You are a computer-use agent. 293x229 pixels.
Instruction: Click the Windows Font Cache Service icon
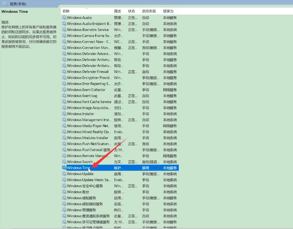point(64,102)
